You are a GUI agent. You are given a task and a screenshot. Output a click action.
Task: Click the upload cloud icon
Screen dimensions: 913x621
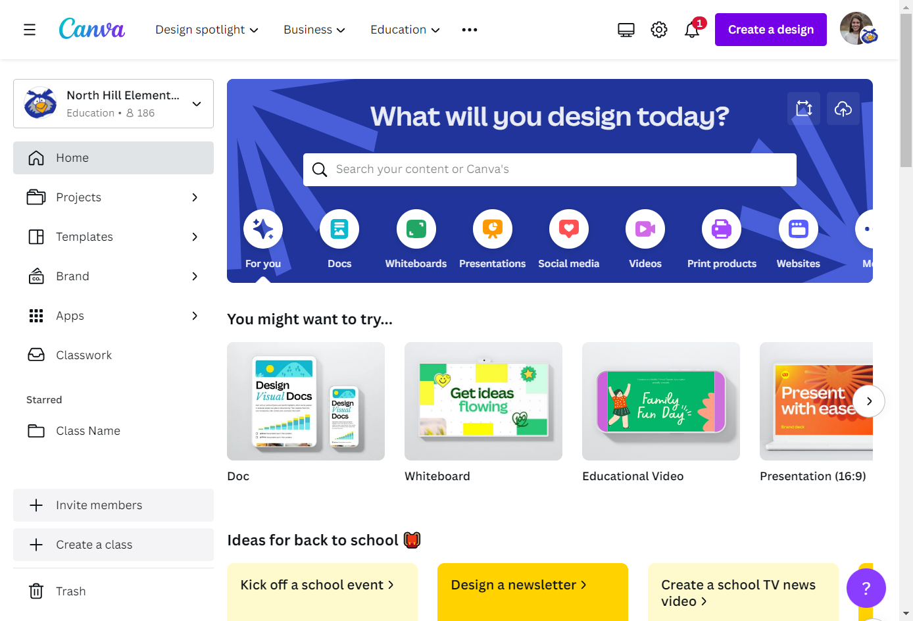click(x=843, y=109)
